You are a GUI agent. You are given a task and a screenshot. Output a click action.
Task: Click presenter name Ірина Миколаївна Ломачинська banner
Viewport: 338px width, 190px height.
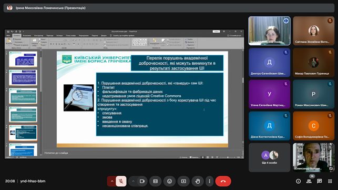[x=50, y=8]
